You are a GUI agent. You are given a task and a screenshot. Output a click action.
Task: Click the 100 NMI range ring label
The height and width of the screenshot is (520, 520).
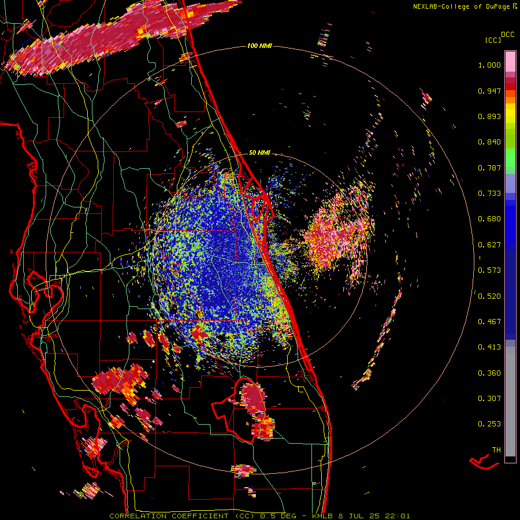(x=259, y=46)
